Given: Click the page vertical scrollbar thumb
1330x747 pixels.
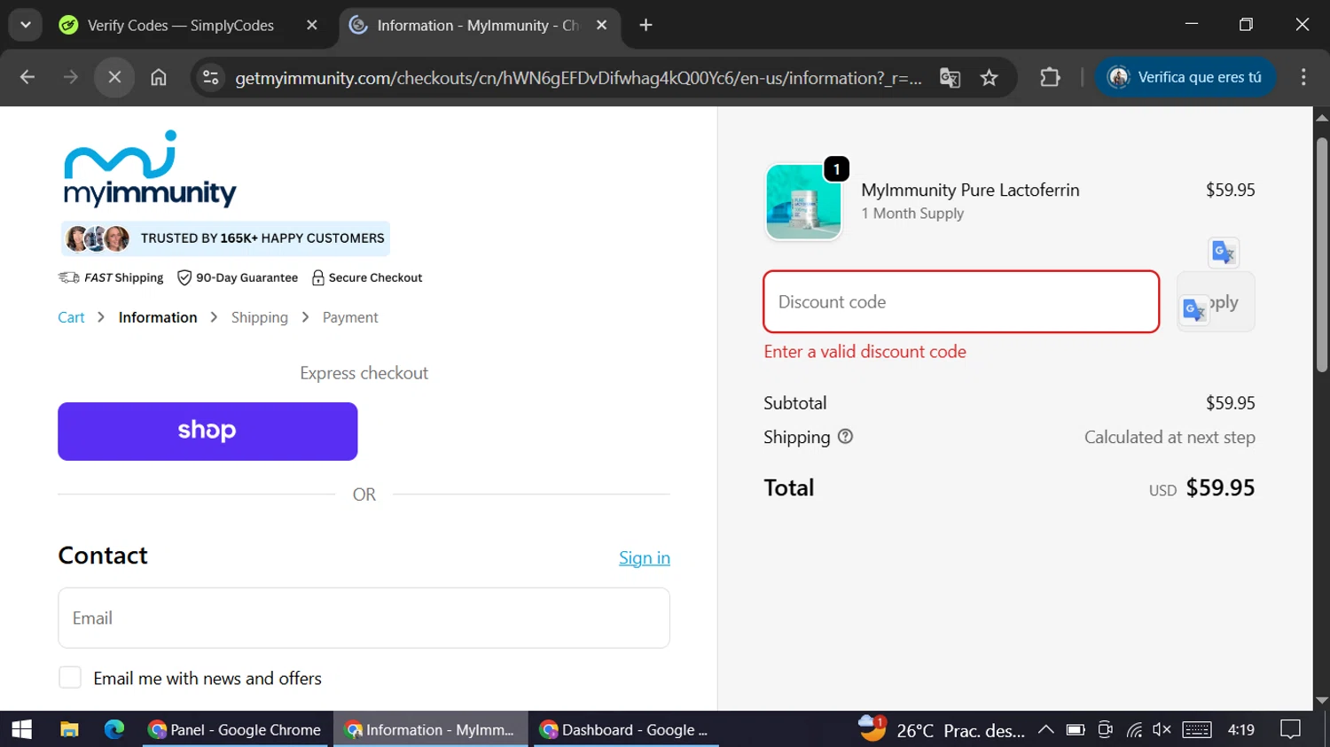Looking at the screenshot, I should 1322,254.
